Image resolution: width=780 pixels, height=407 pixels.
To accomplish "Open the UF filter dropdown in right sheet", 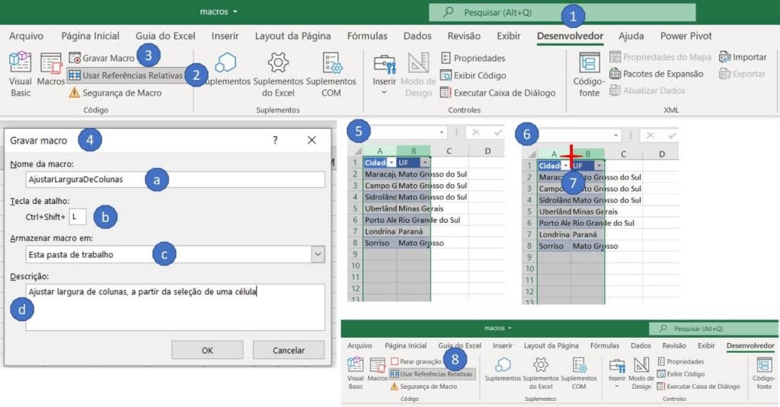I will (599, 166).
